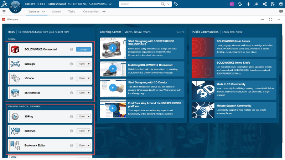This screenshot has width=285, height=160.
Task: Click View All in Learning Center
Action: coord(180,32)
